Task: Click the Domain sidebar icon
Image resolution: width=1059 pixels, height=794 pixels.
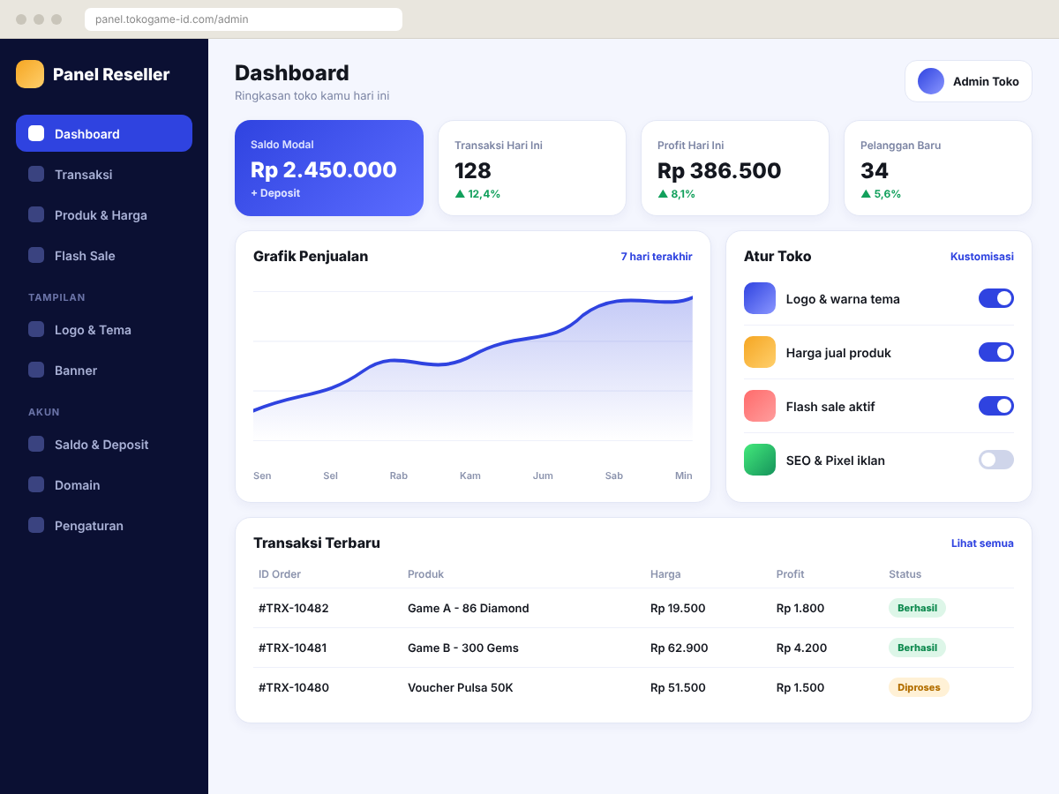Action: pyautogui.click(x=36, y=484)
